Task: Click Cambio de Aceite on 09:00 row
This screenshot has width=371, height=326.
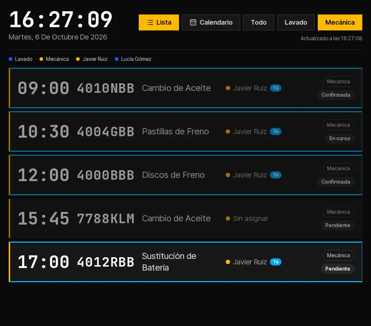Action: 176,88
